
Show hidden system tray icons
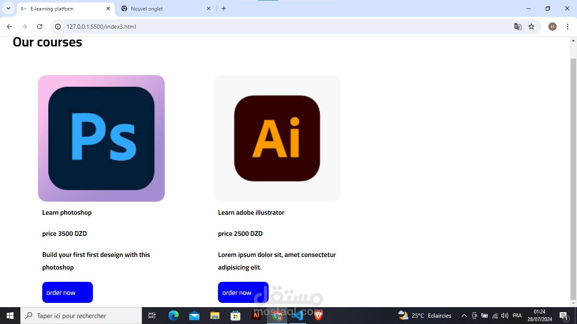coord(464,316)
